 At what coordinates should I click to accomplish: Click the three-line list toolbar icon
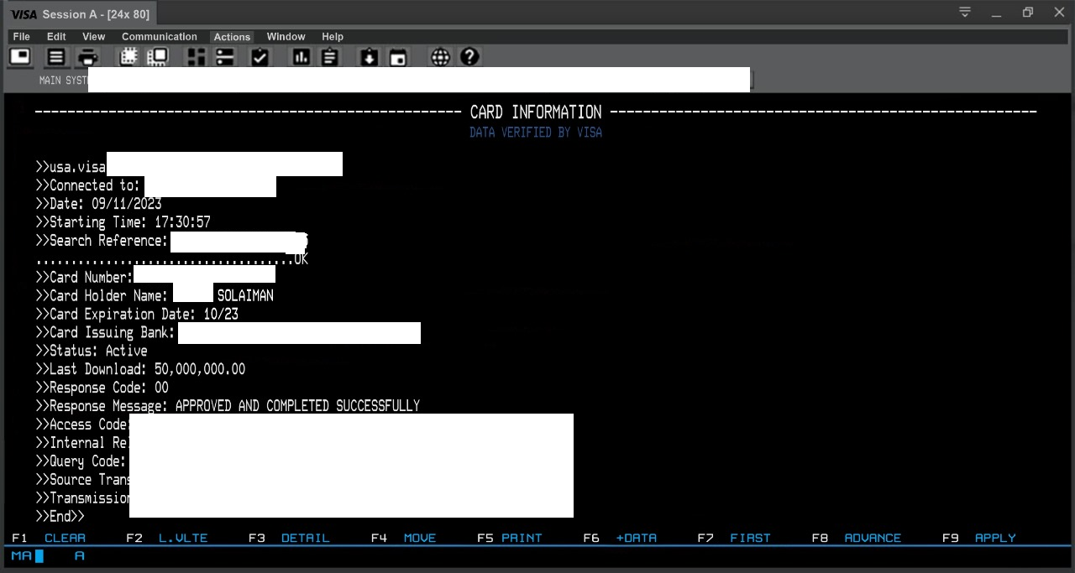(x=55, y=57)
